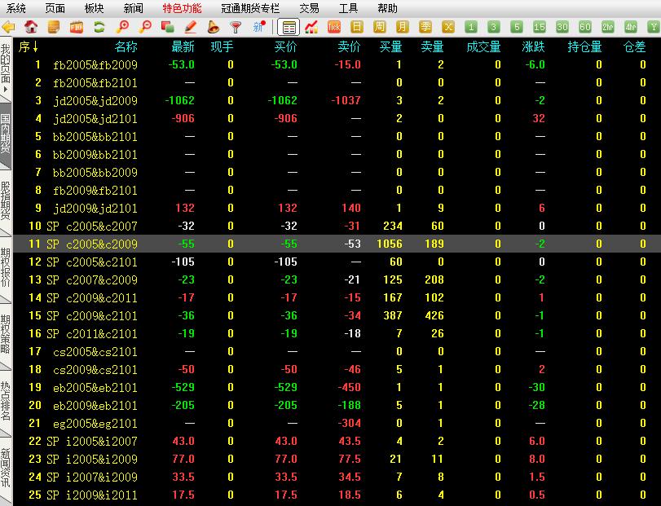The height and width of the screenshot is (506, 661).
Task: Switch to the Tick chart period
Action: coord(334,27)
